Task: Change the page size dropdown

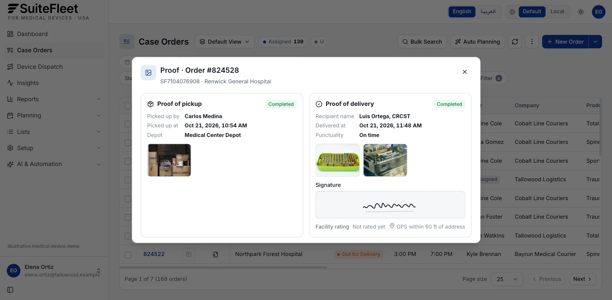Action: pyautogui.click(x=507, y=279)
